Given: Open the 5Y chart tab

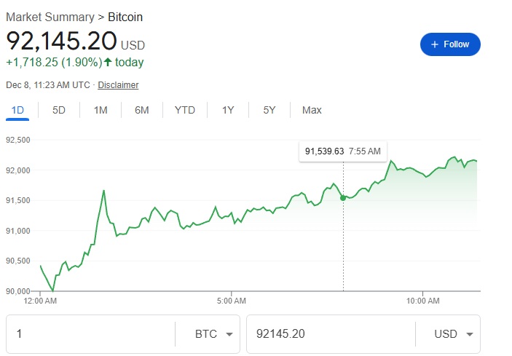Looking at the screenshot, I should pyautogui.click(x=269, y=111).
